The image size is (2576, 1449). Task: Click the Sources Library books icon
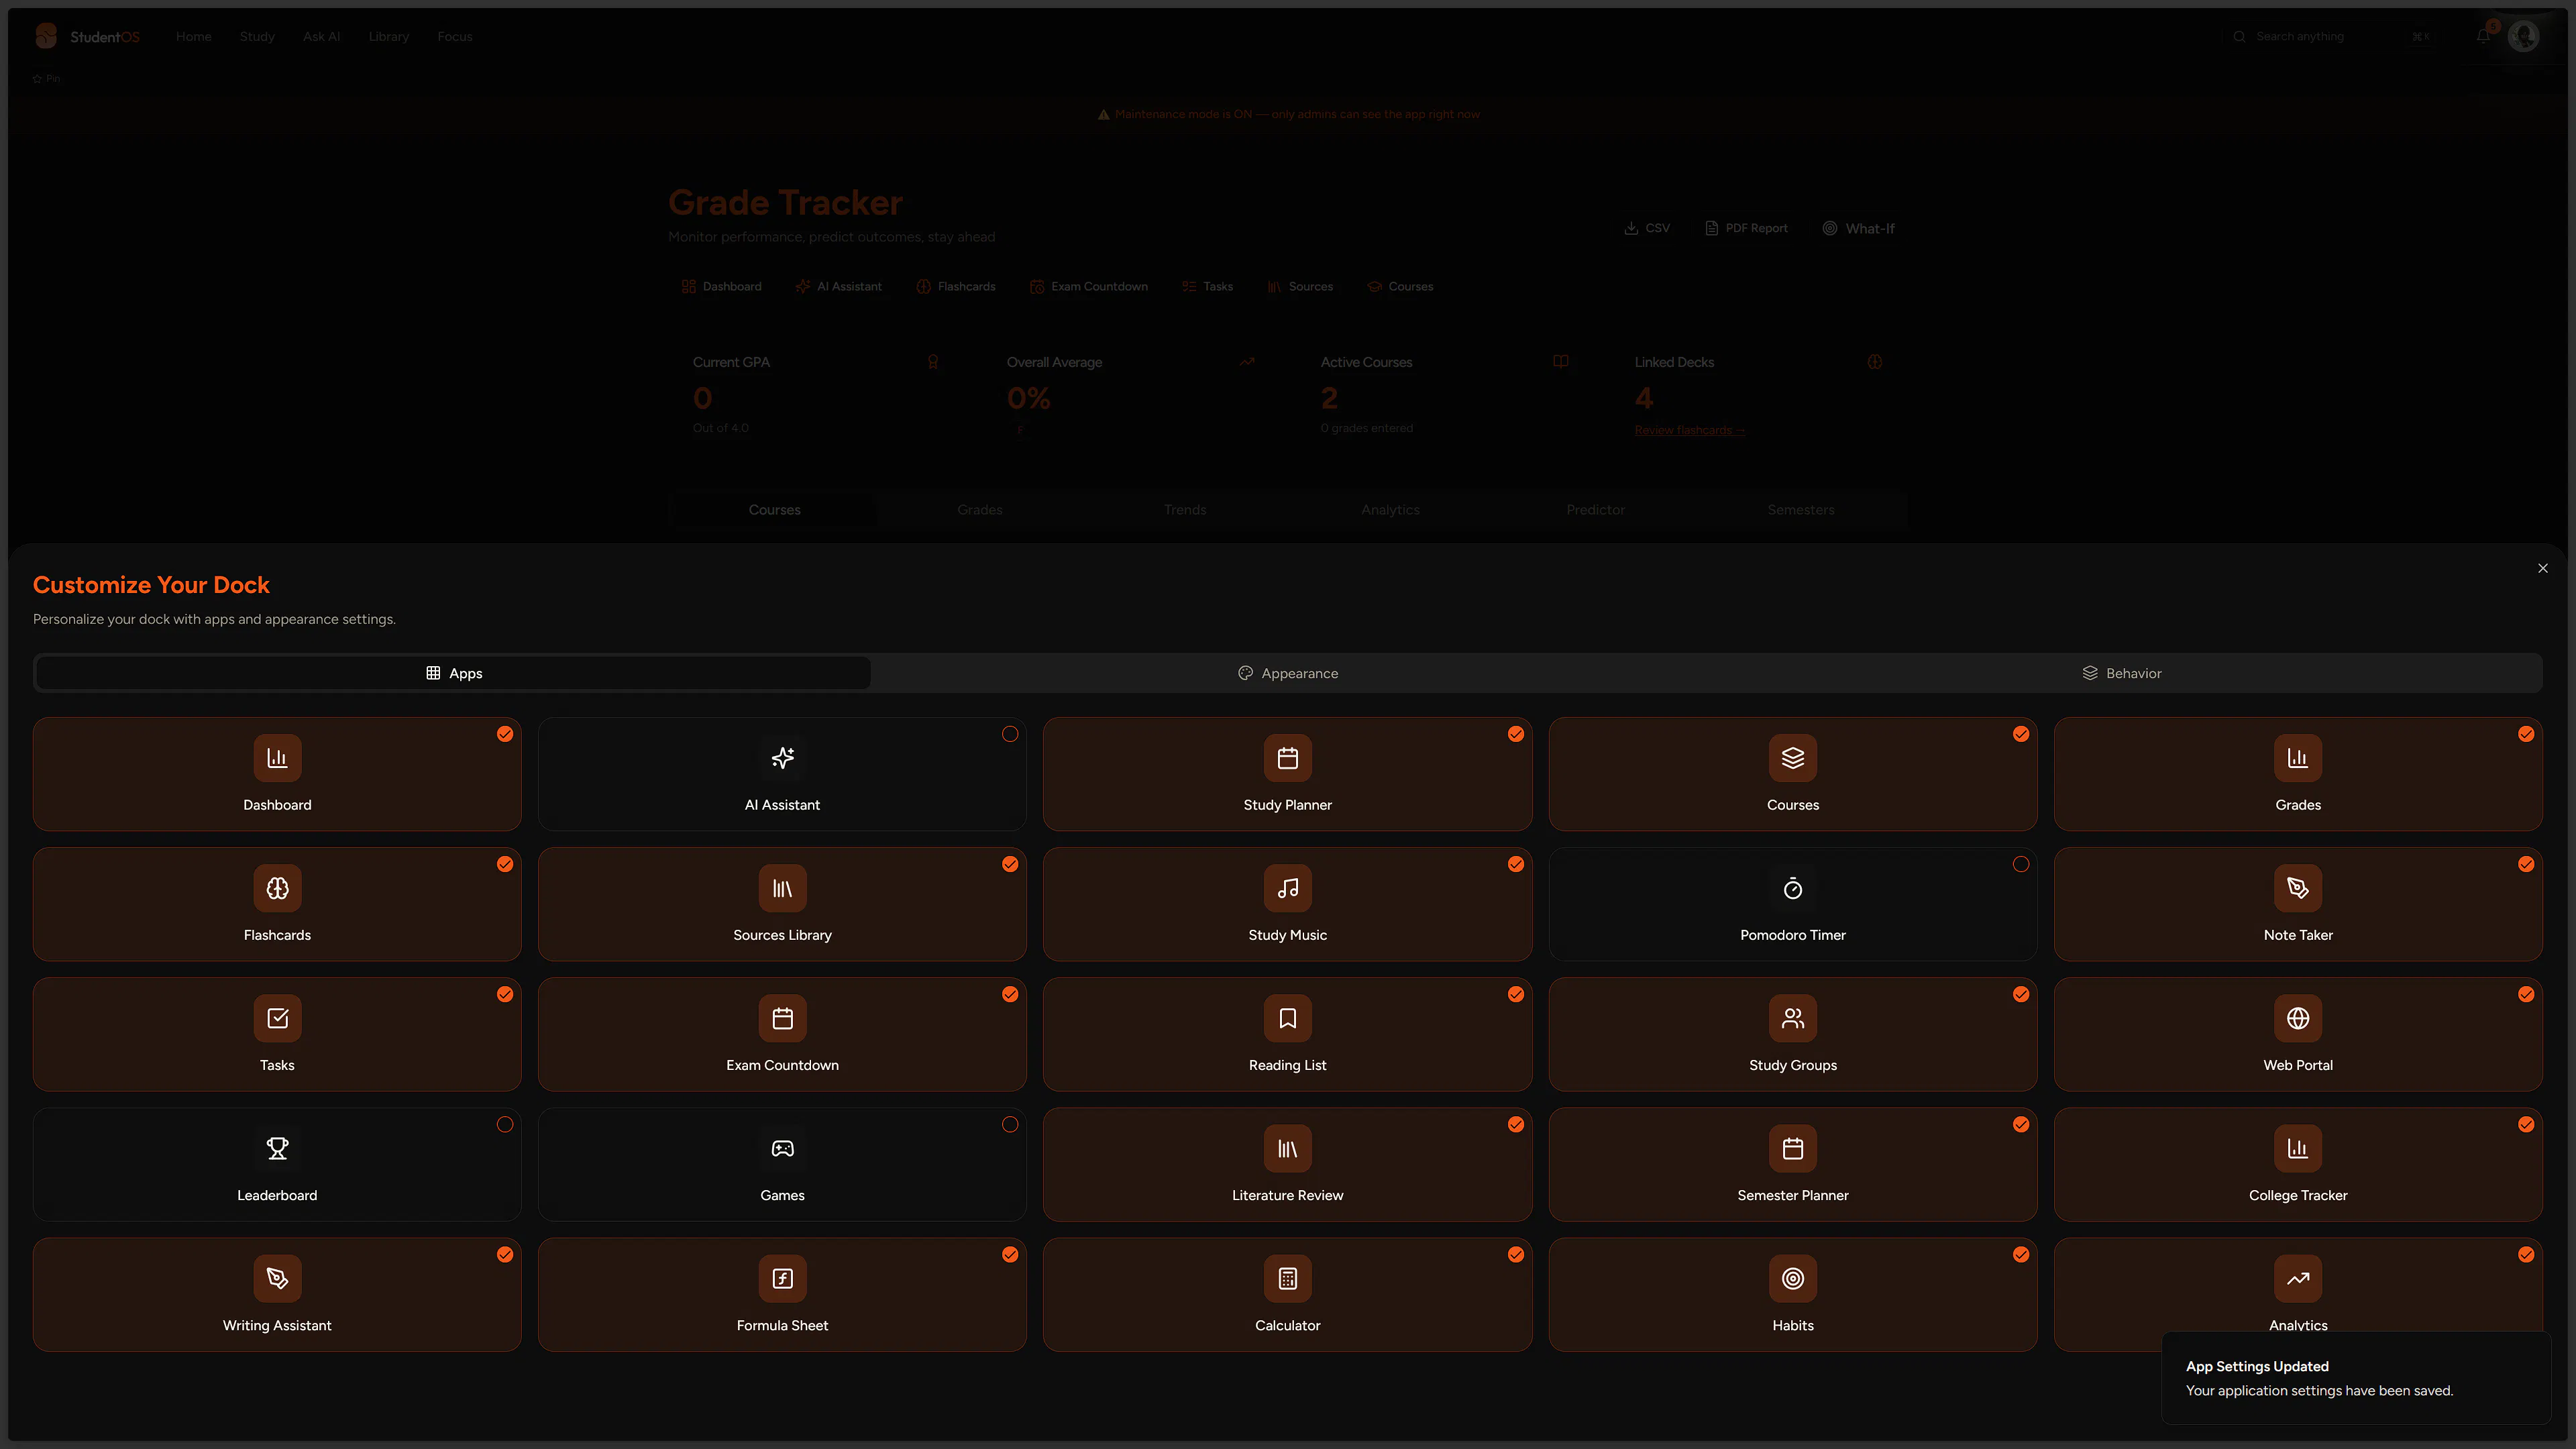[x=782, y=888]
